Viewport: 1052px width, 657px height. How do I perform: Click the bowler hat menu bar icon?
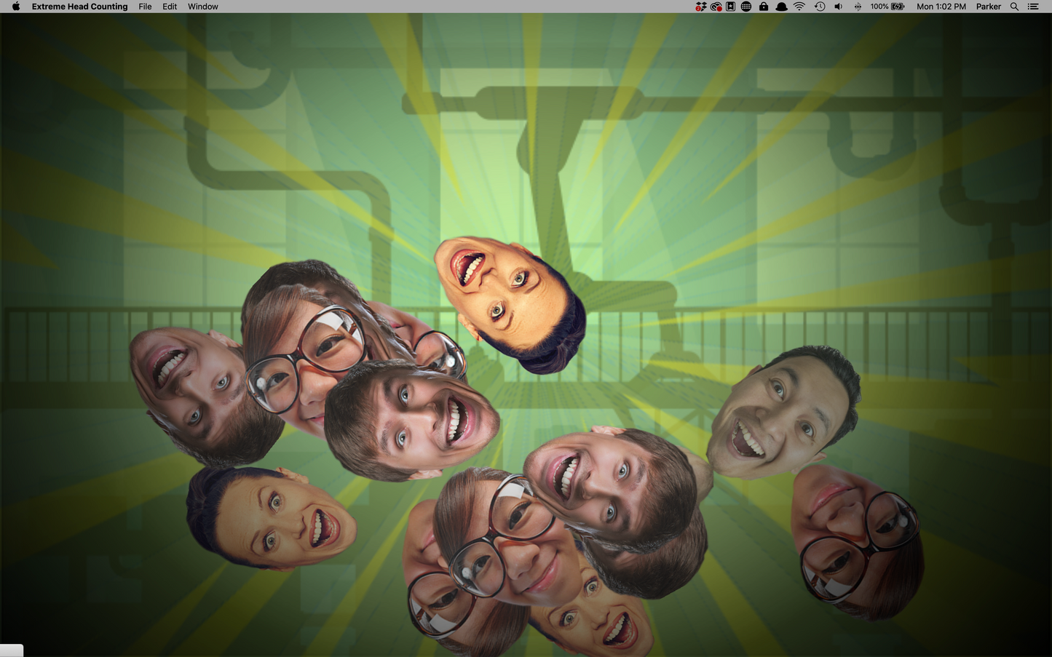(x=781, y=7)
